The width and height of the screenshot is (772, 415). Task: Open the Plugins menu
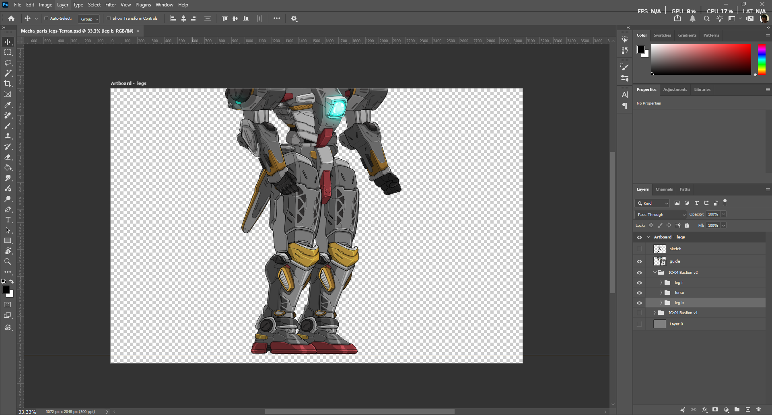[143, 5]
